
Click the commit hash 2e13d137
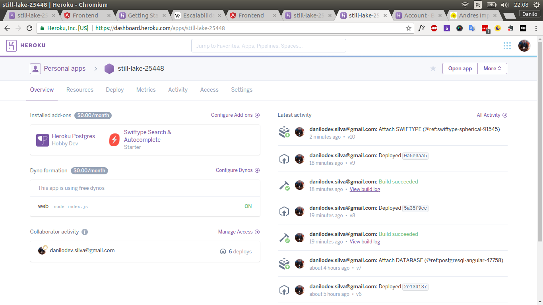415,287
